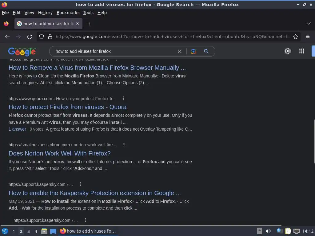This screenshot has height=236, width=315.
Task: Open 'How to enable the Kaspersky Protection extension' result
Action: pyautogui.click(x=95, y=193)
